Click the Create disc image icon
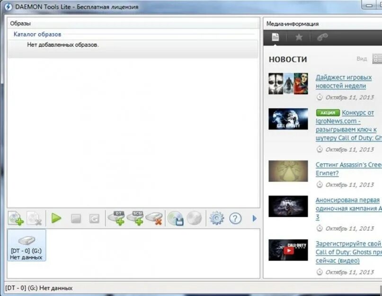The height and width of the screenshot is (296, 382). point(176,218)
